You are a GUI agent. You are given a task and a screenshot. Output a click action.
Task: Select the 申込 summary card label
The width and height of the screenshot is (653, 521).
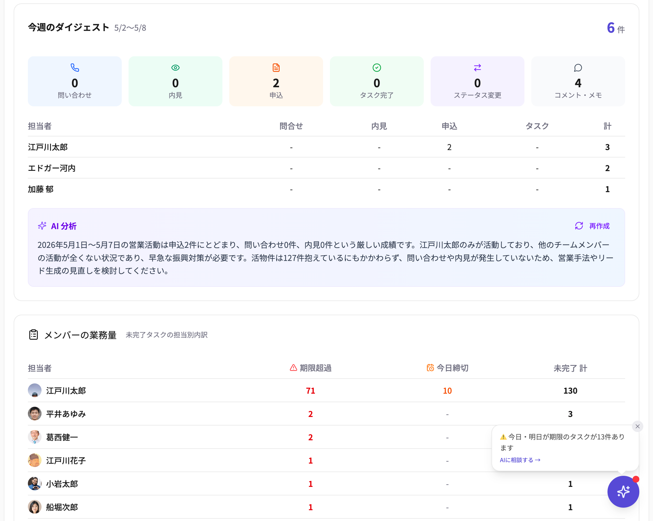click(x=276, y=95)
